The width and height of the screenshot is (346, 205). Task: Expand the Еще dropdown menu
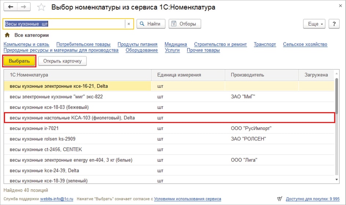pyautogui.click(x=314, y=24)
